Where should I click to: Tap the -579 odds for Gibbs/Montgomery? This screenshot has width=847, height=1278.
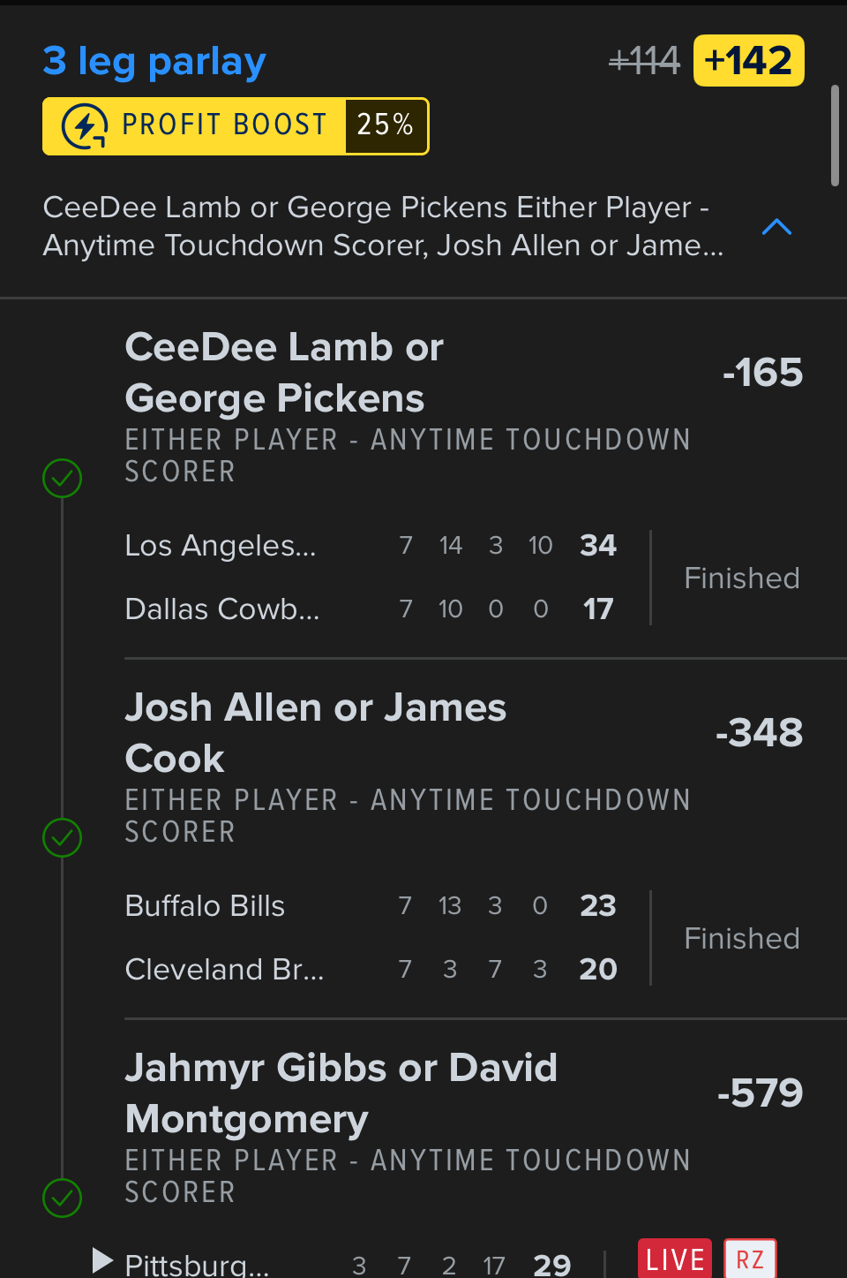(760, 1093)
